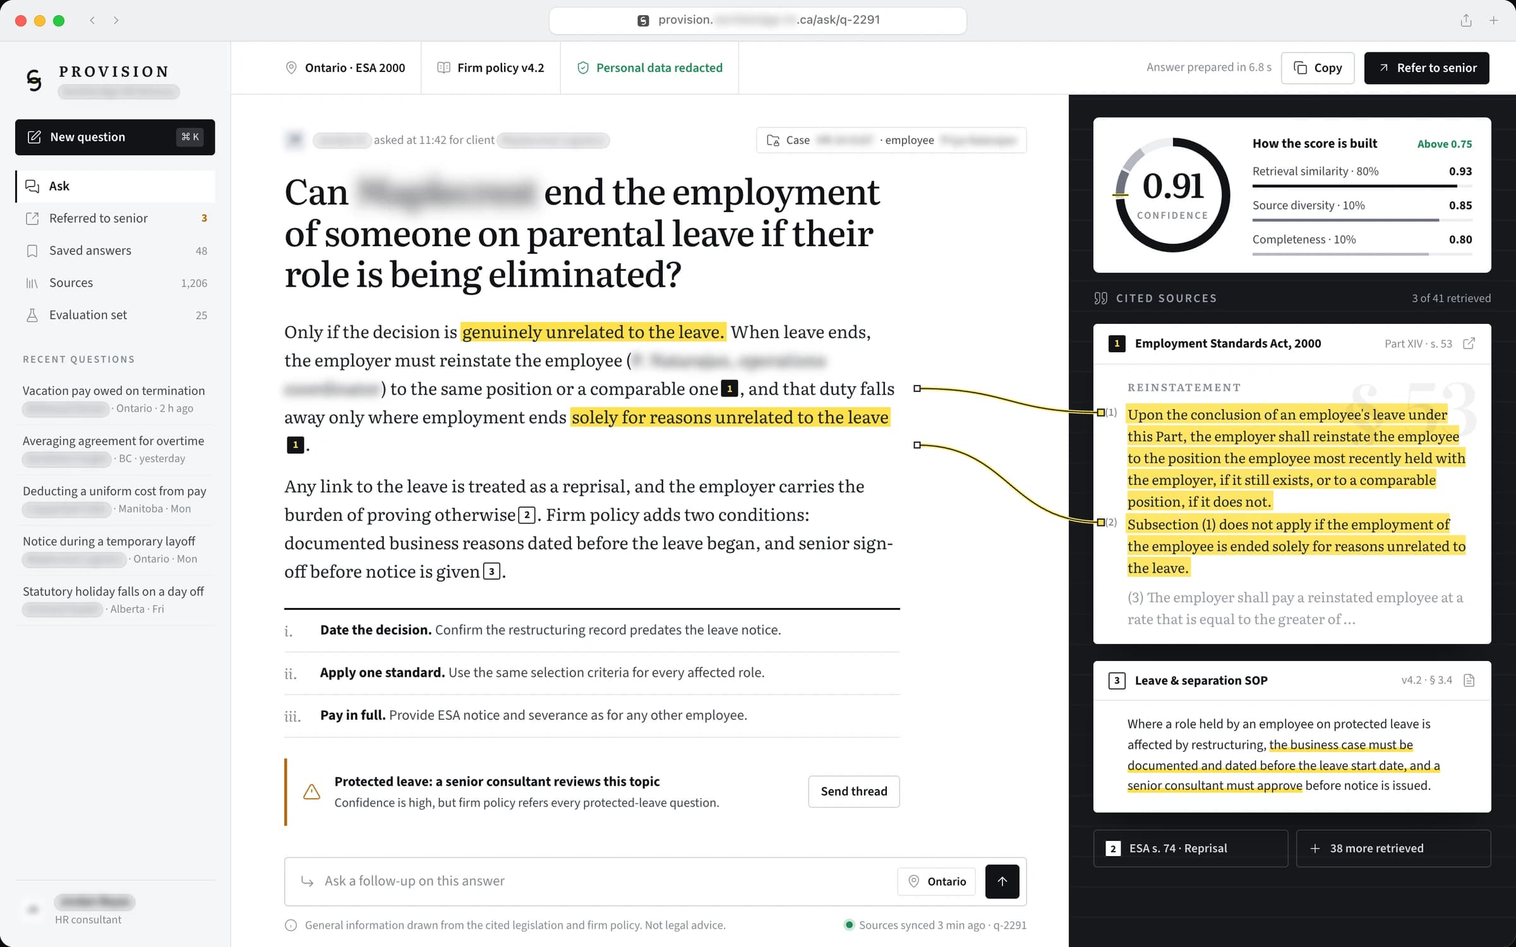This screenshot has width=1516, height=947.
Task: Start a New question
Action: pyautogui.click(x=115, y=137)
